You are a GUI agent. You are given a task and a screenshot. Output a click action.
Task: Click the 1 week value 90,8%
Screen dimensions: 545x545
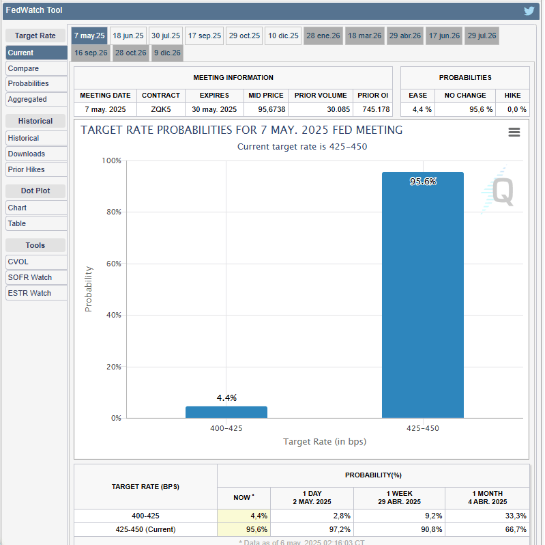tap(399, 529)
